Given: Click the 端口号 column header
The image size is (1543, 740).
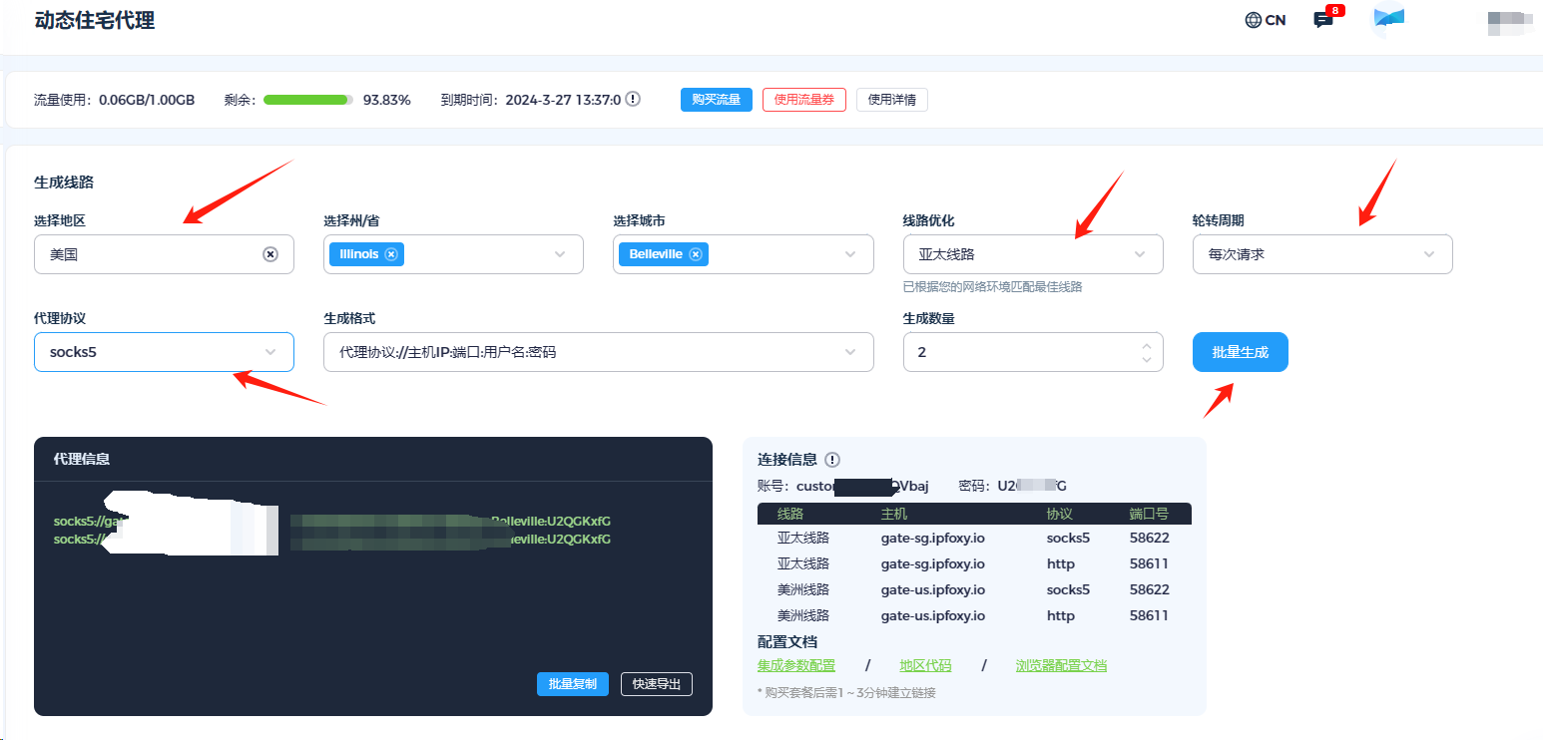Looking at the screenshot, I should click(x=1149, y=514).
